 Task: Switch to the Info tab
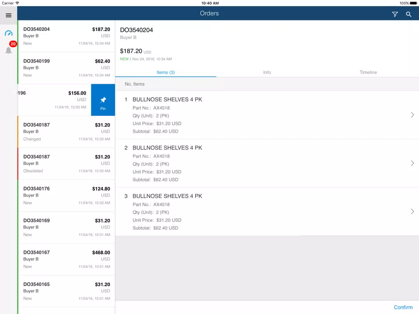[267, 72]
